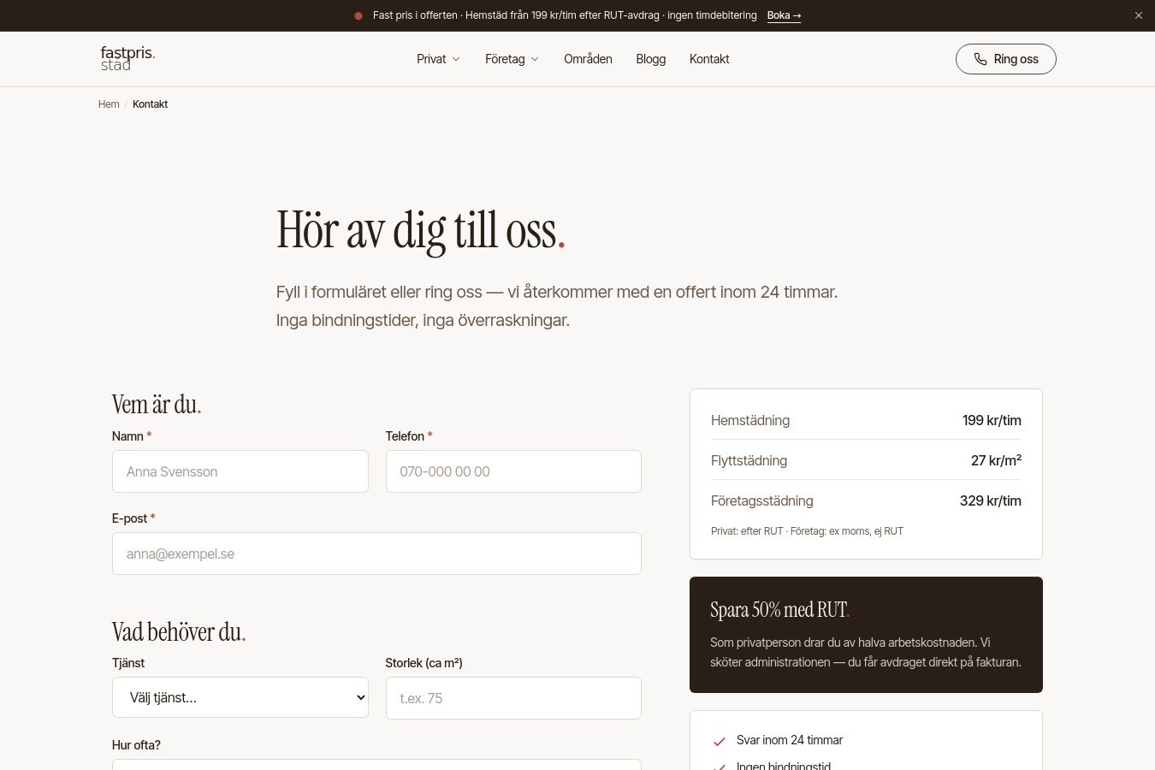1155x770 pixels.
Task: Click the Spara 50% med RUT heading
Action: 779,610
